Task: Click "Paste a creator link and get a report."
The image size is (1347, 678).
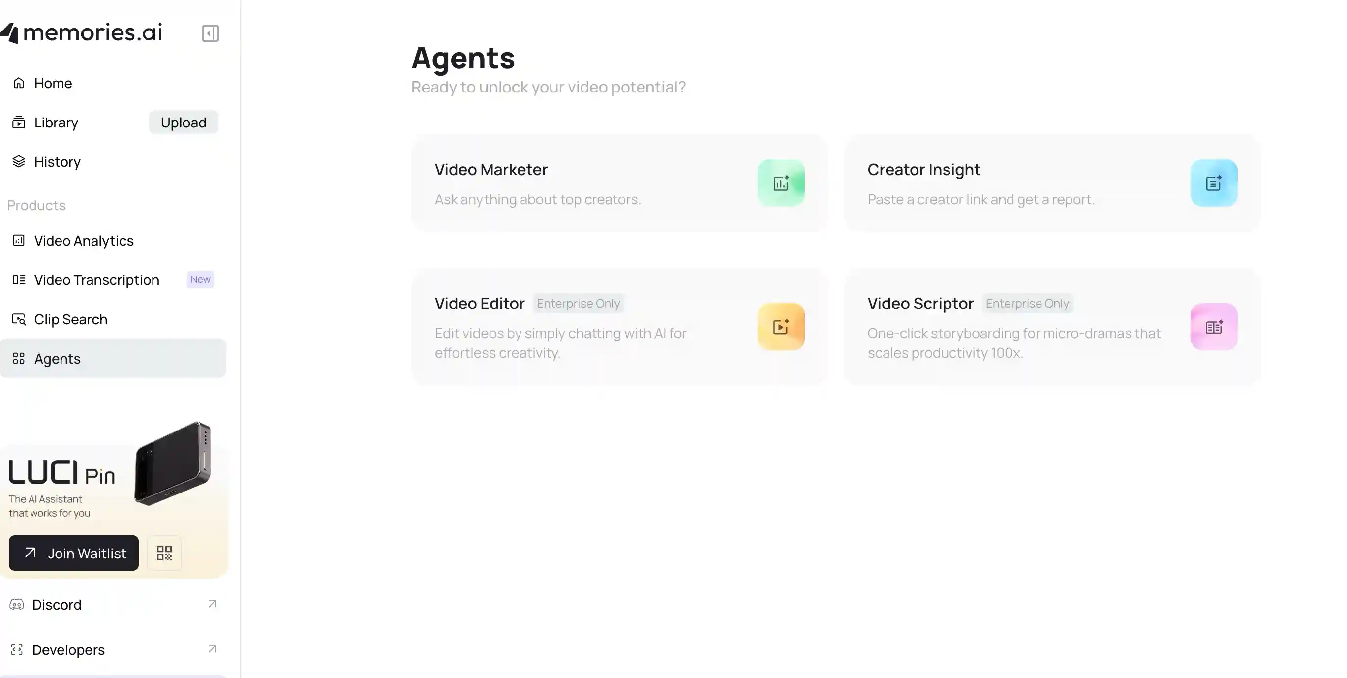Action: (x=980, y=199)
